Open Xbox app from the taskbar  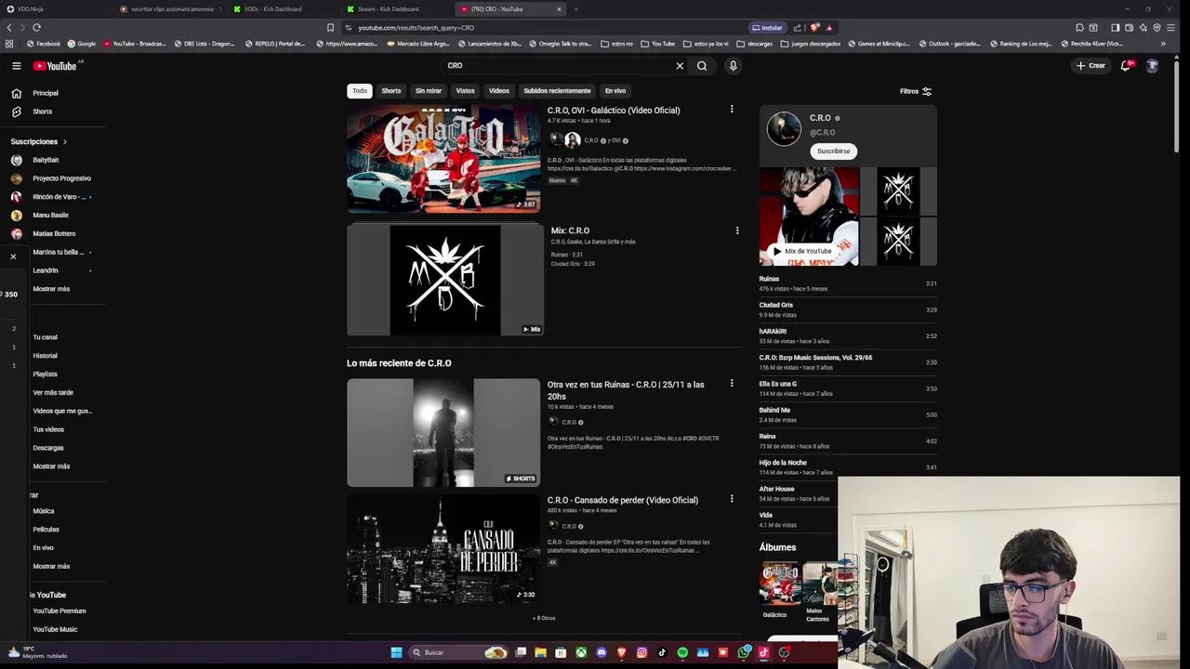[581, 652]
